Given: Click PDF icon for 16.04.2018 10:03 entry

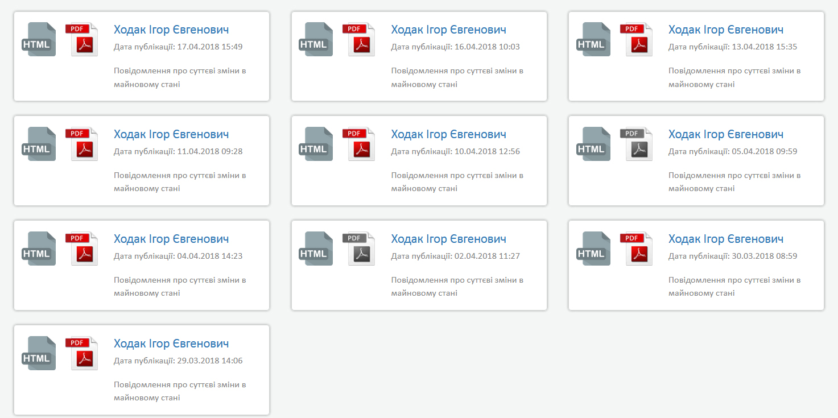Looking at the screenshot, I should (x=360, y=39).
